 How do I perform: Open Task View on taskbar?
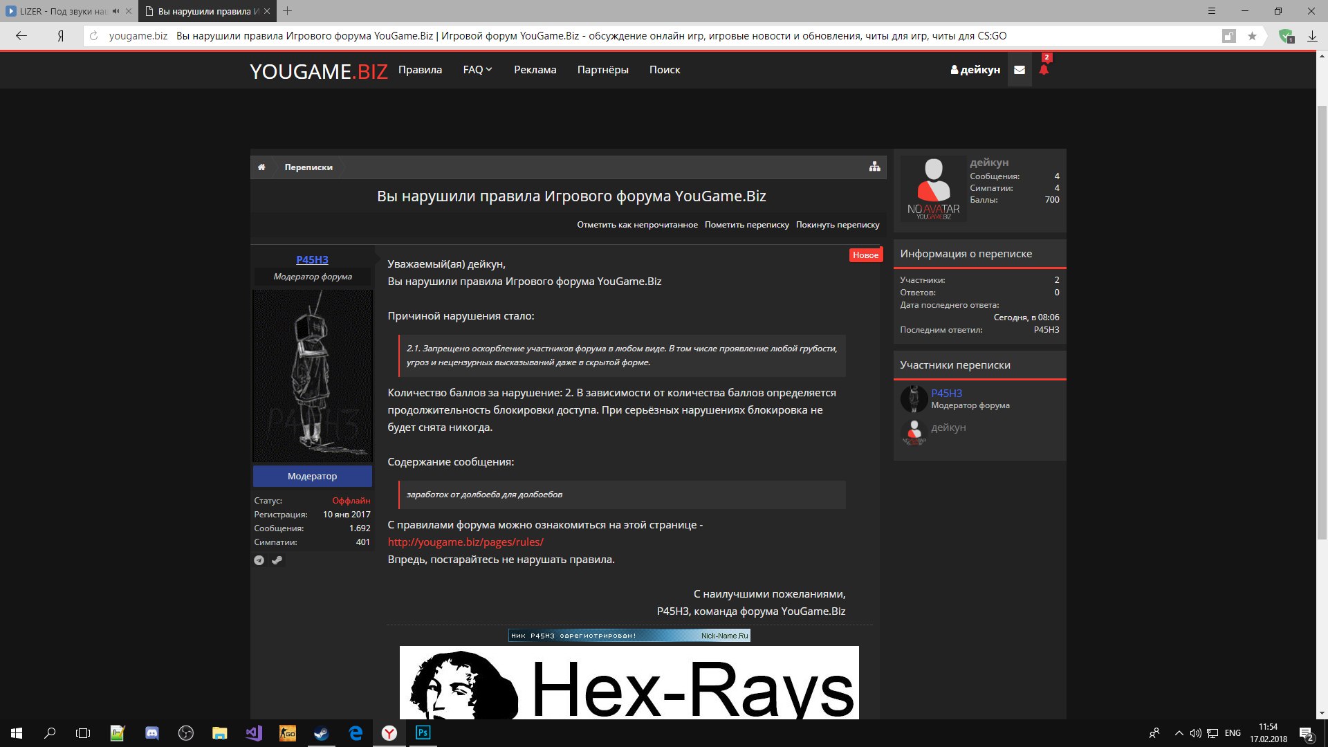coord(83,733)
